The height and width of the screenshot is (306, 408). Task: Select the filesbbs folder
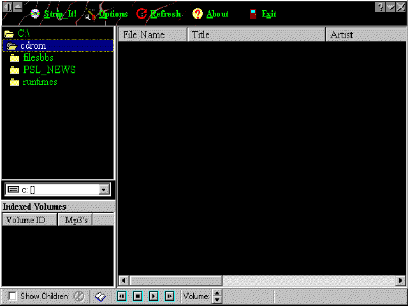[38, 58]
